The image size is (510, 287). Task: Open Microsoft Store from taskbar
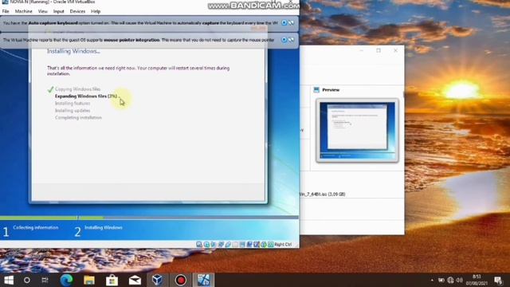pyautogui.click(x=112, y=280)
